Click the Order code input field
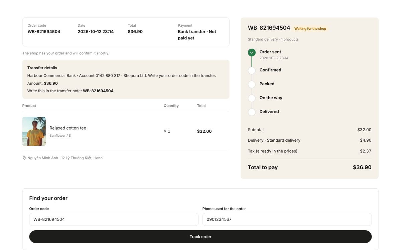 click(114, 219)
